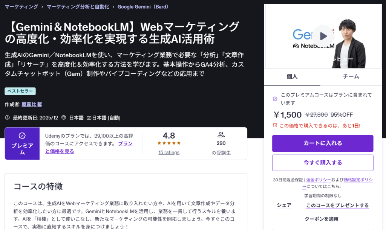Play the course preview video

(323, 36)
